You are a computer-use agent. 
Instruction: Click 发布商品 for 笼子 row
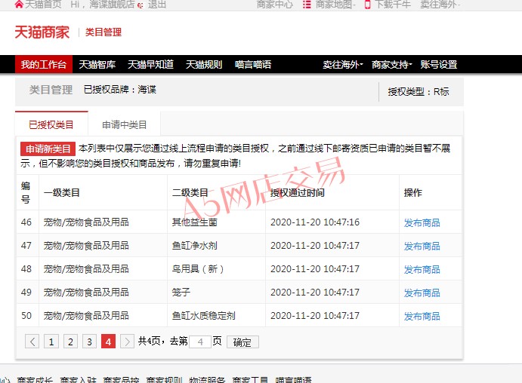pos(422,293)
